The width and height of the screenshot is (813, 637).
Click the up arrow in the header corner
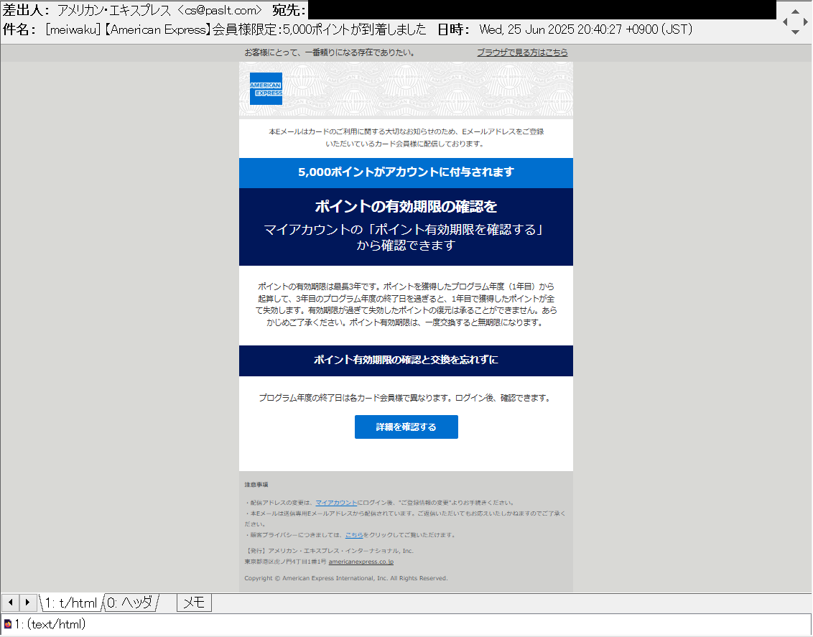[795, 11]
